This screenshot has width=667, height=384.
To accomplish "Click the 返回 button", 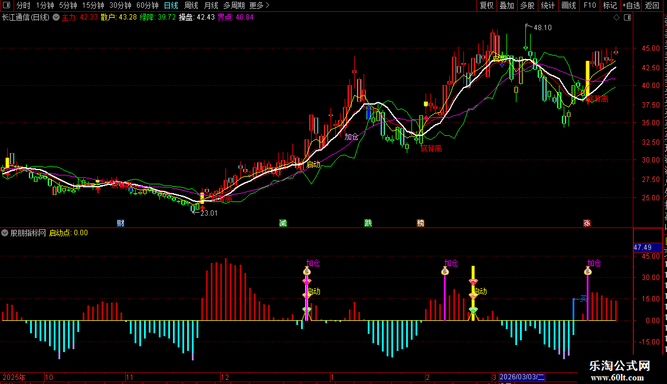I will point(652,5).
